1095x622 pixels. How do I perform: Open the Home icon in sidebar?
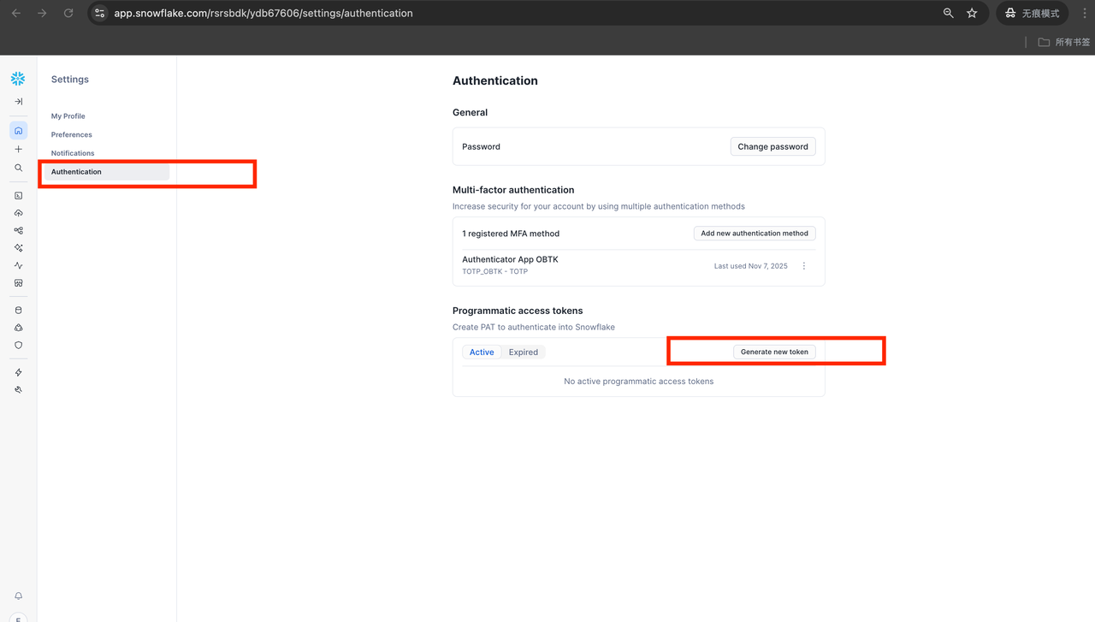click(18, 131)
